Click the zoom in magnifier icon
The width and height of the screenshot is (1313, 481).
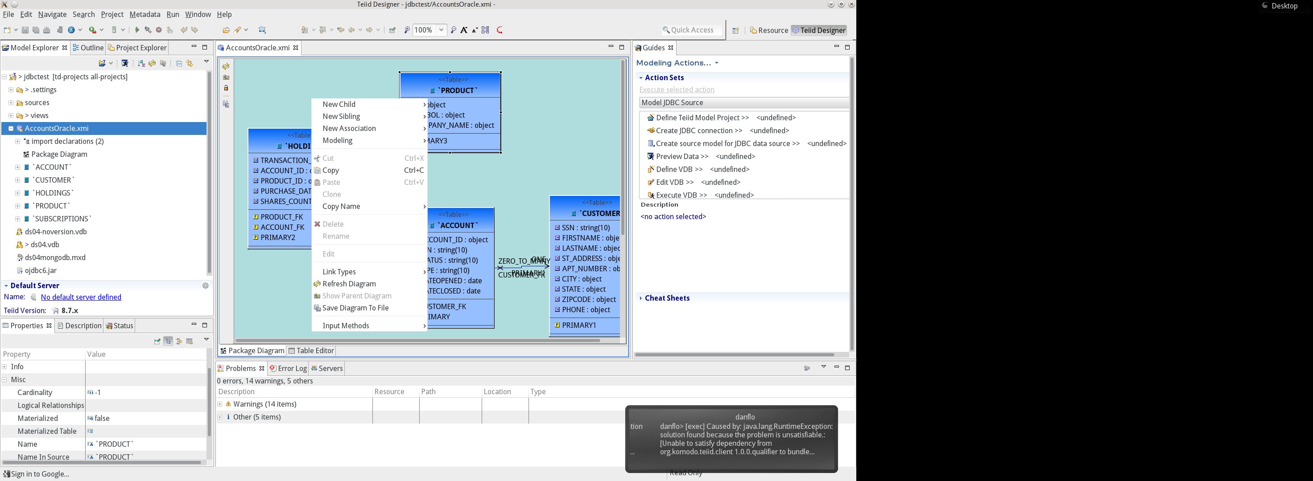tap(407, 30)
